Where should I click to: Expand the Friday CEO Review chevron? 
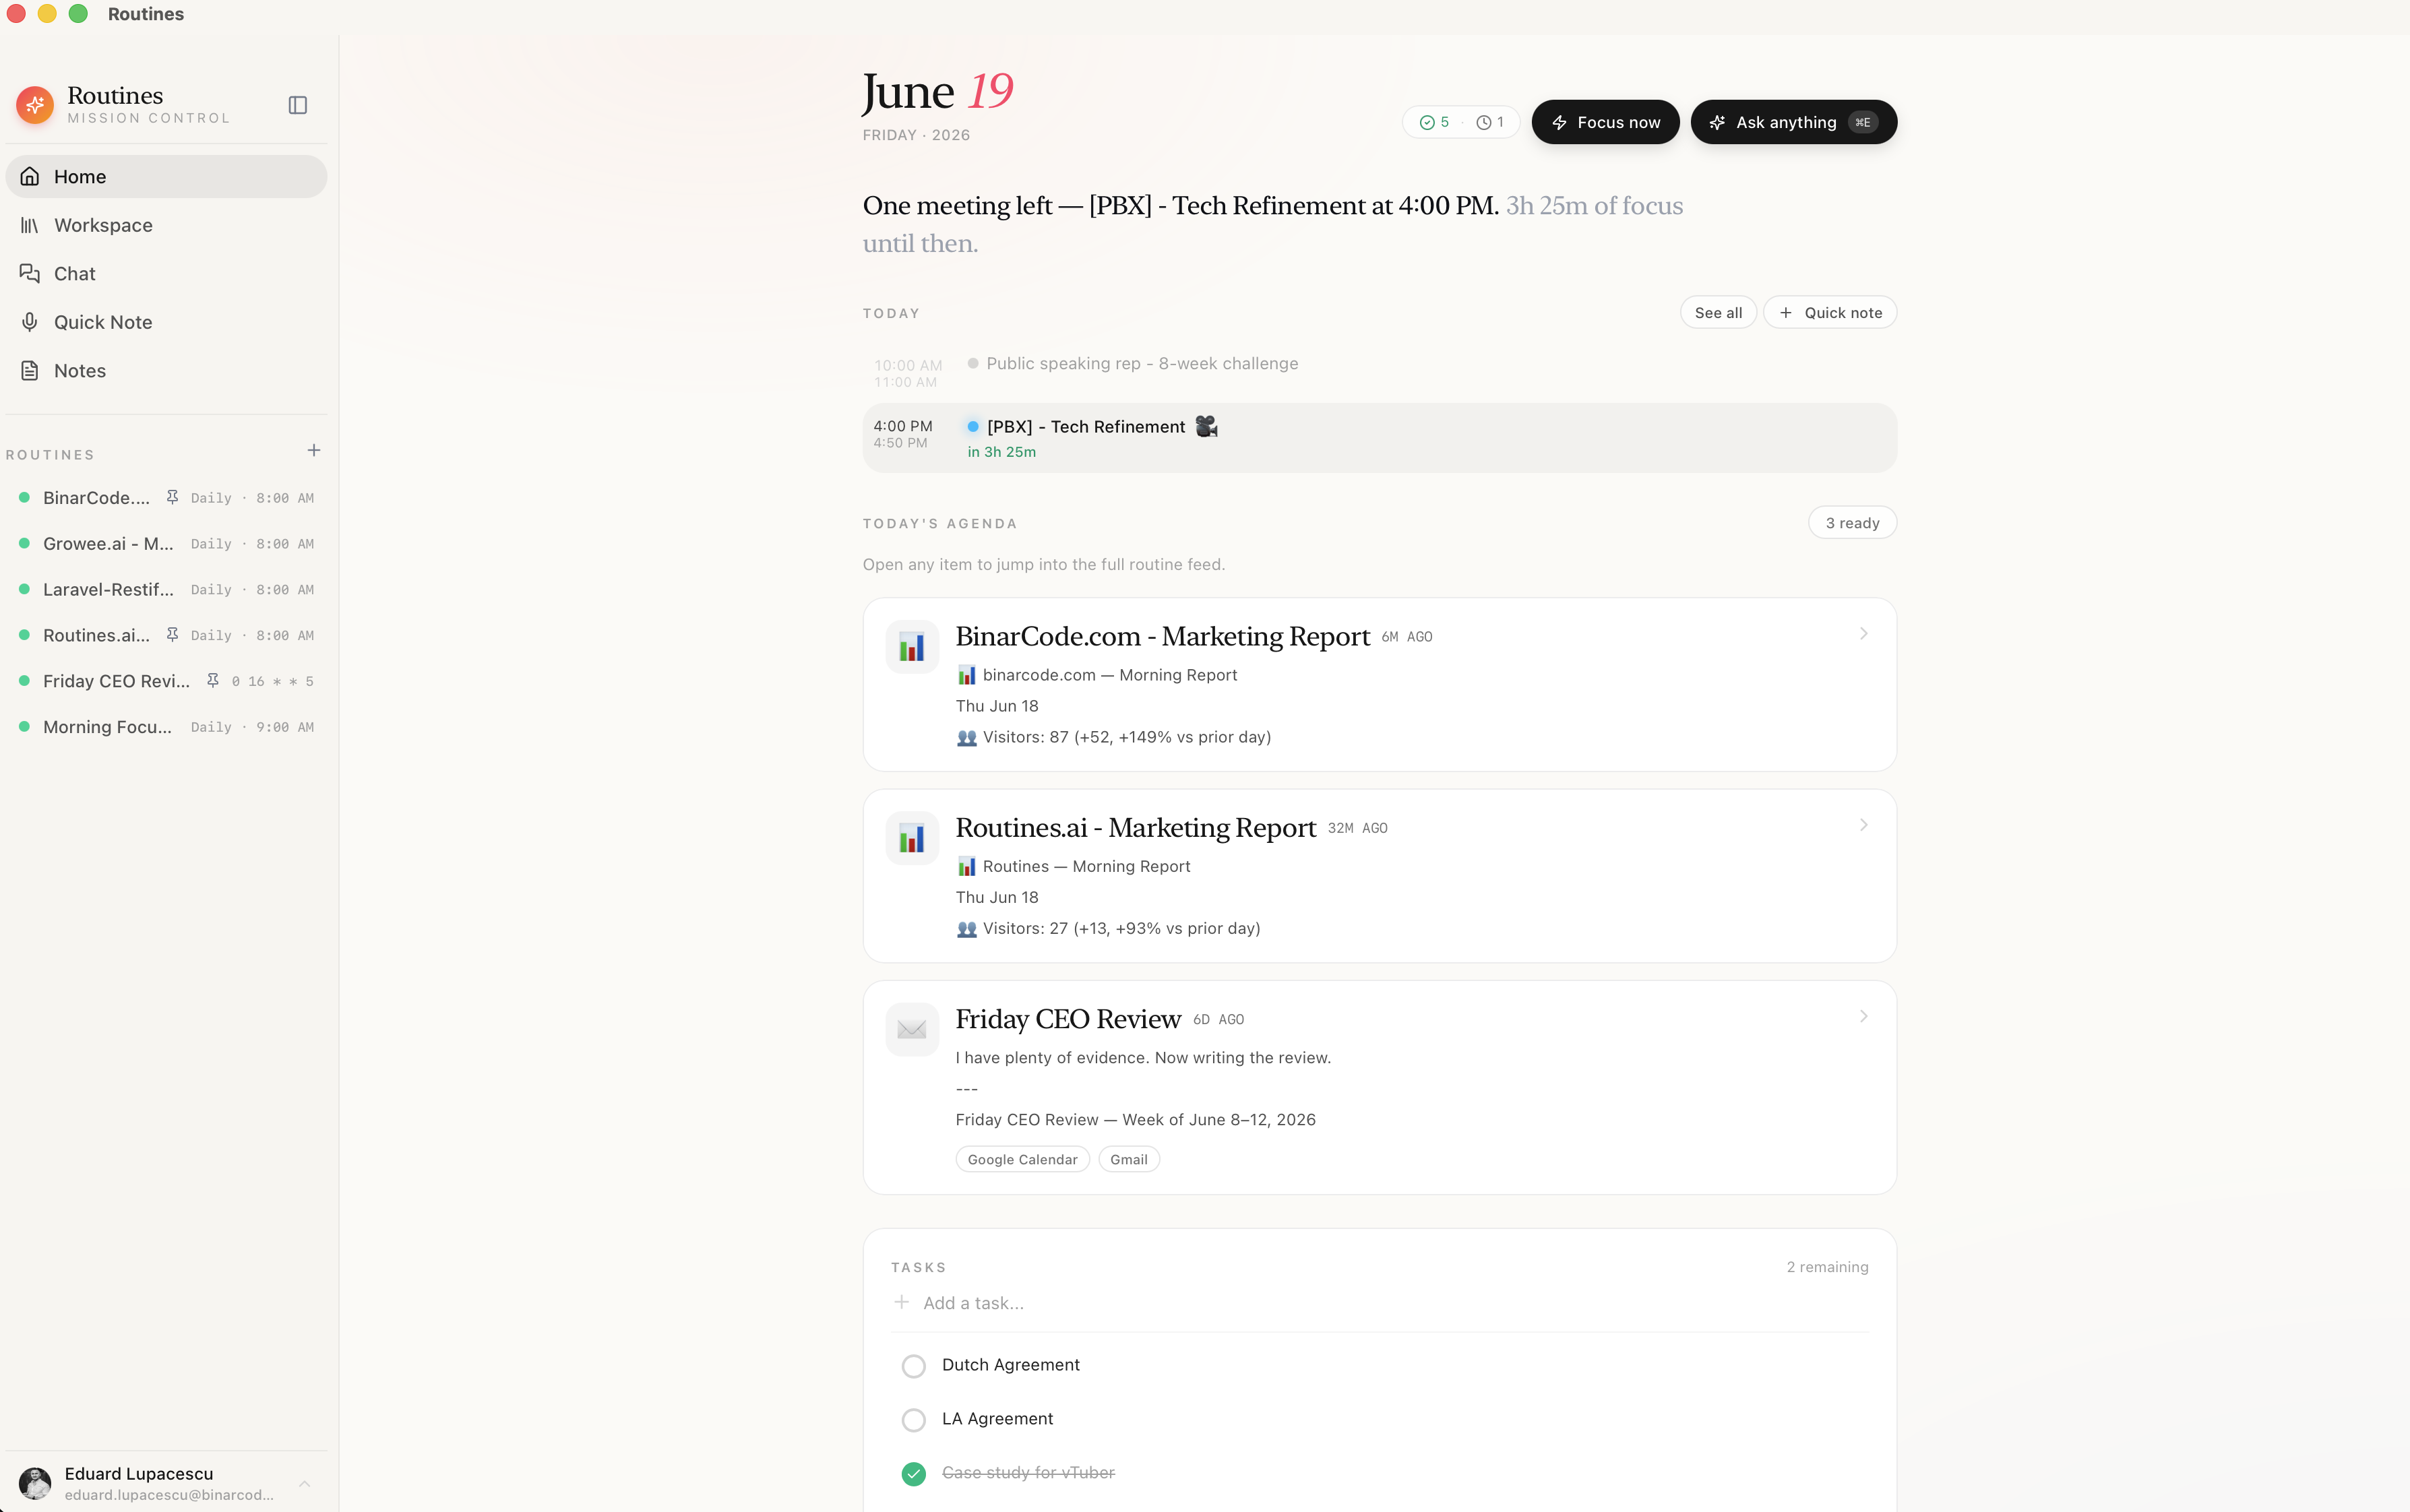1864,1016
